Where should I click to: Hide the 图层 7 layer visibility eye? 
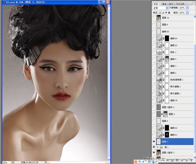click(154, 141)
